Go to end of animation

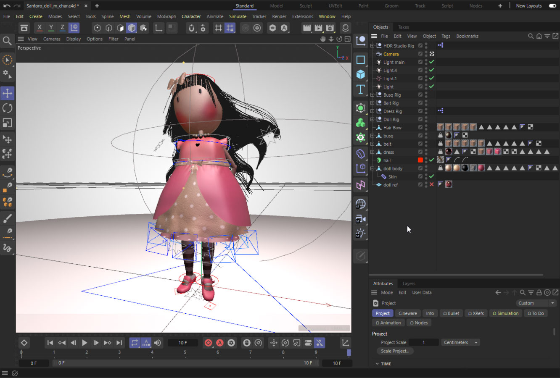[119, 343]
